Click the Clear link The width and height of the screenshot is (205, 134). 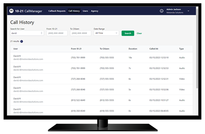[139, 33]
